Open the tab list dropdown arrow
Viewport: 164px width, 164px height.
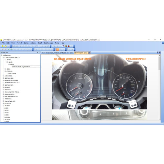(157, 52)
